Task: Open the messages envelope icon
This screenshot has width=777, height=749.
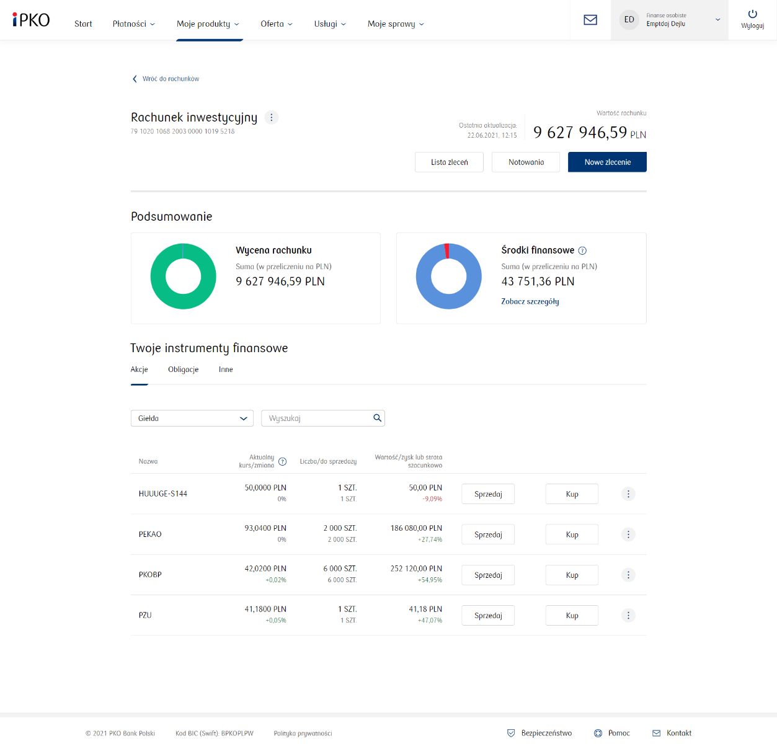Action: tap(590, 20)
